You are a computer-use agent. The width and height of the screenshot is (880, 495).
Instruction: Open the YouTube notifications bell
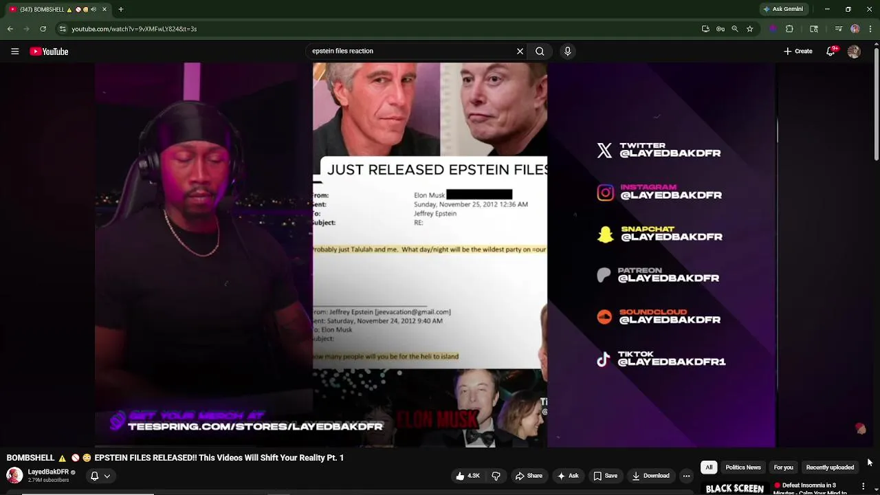(830, 52)
